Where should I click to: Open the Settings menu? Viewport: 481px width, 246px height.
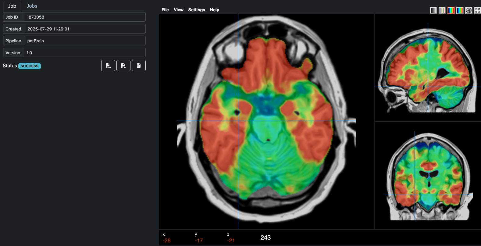(x=197, y=10)
